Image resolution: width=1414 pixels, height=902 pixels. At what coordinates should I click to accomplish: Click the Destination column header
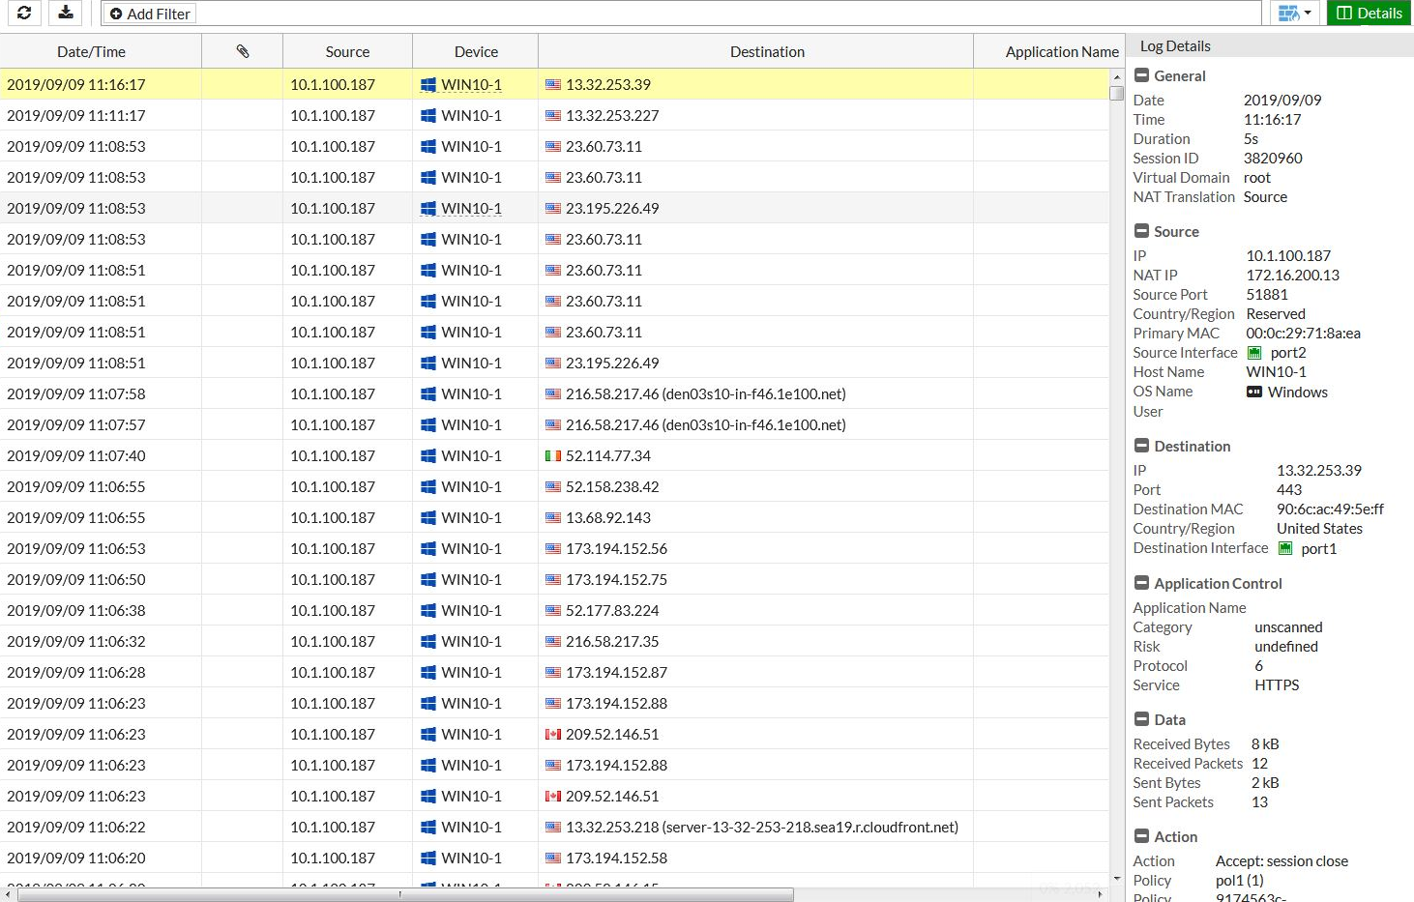pos(766,51)
